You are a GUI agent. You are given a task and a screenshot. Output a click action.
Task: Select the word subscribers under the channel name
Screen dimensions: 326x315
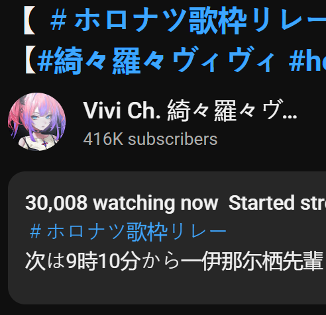173,139
